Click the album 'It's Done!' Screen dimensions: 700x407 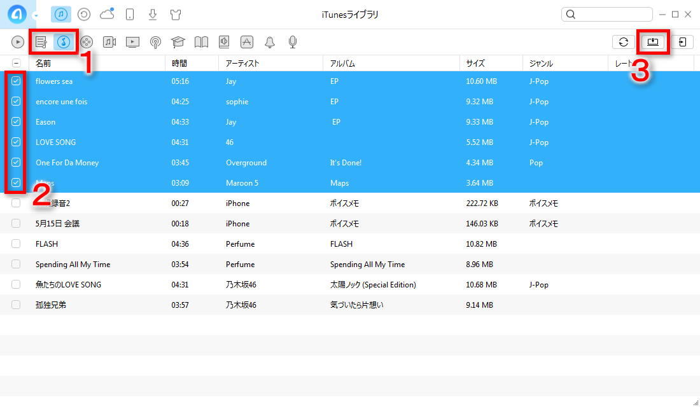[346, 162]
